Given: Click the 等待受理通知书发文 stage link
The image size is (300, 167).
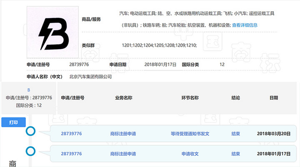Looking at the screenshot, I should [190, 134].
